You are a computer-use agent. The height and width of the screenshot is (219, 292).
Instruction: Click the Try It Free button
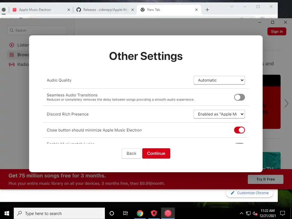pyautogui.click(x=265, y=179)
